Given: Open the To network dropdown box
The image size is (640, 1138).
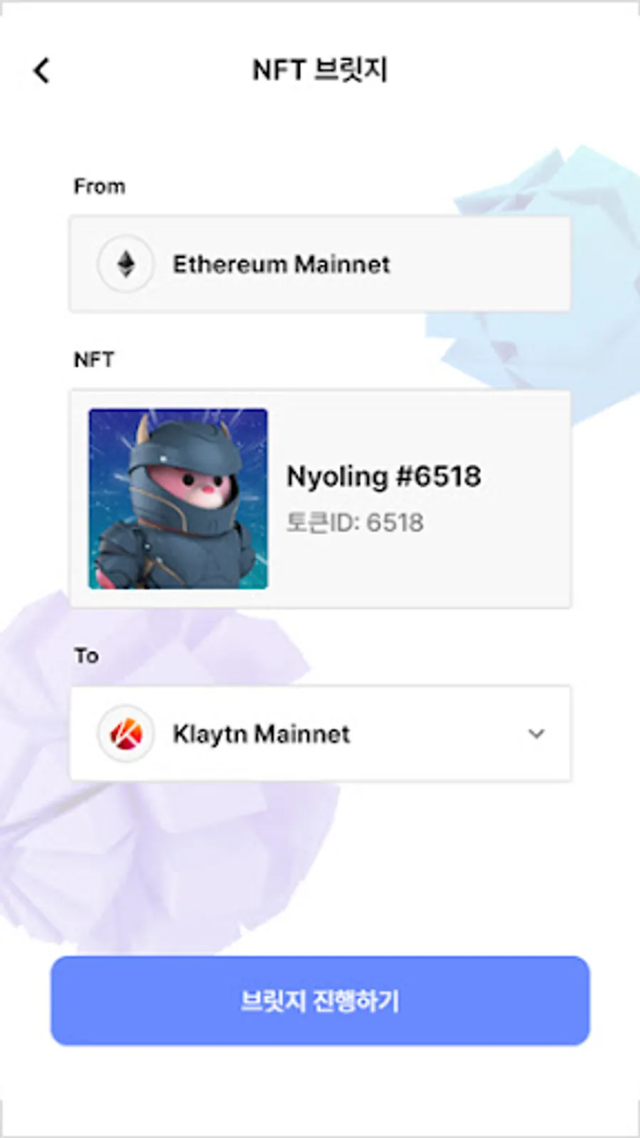Looking at the screenshot, I should 320,733.
